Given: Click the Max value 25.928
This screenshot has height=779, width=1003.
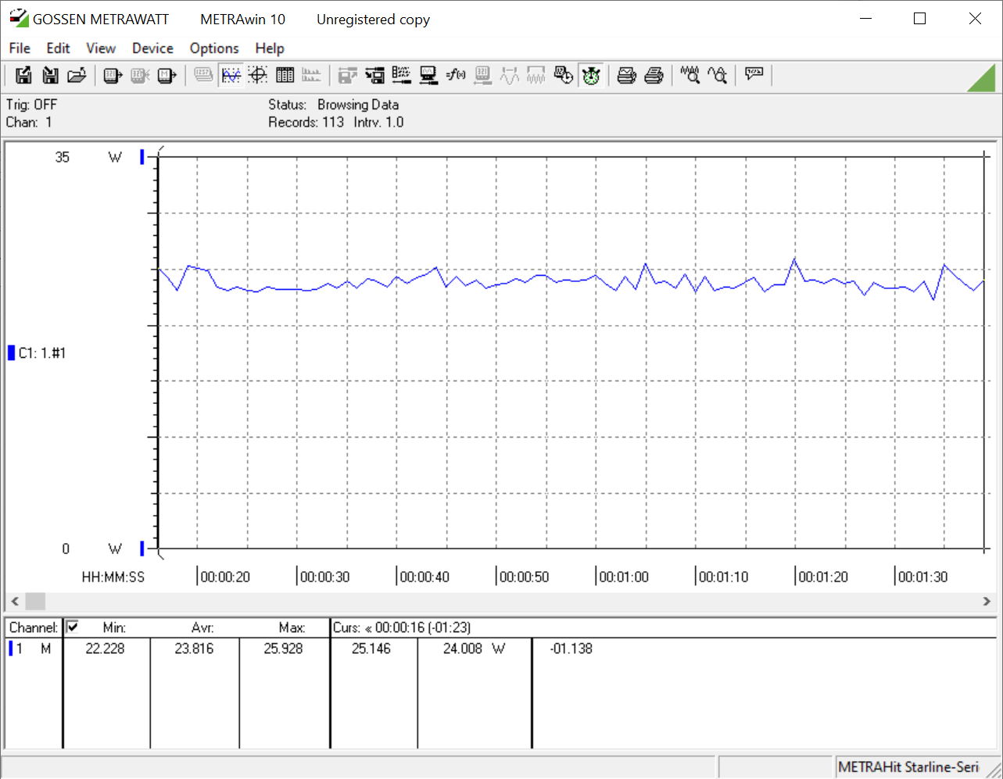Looking at the screenshot, I should tap(283, 649).
